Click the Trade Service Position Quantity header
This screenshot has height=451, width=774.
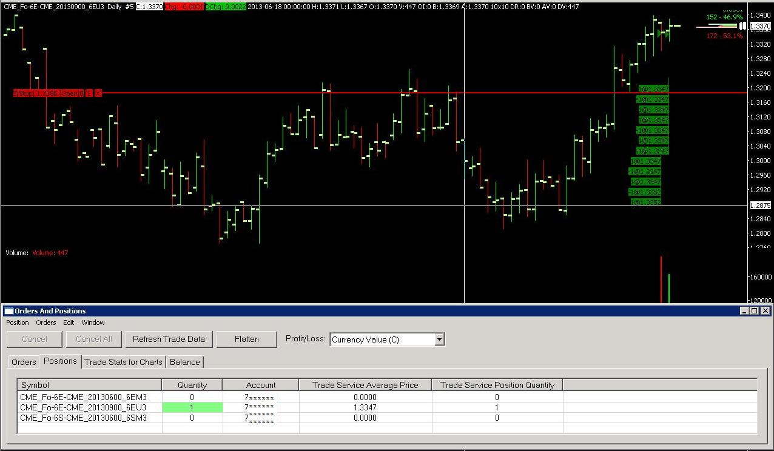coord(497,385)
